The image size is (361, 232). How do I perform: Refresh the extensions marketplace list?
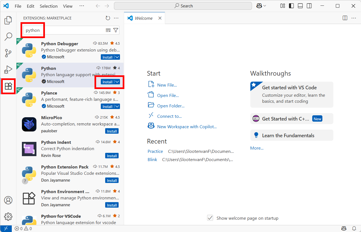click(x=108, y=18)
